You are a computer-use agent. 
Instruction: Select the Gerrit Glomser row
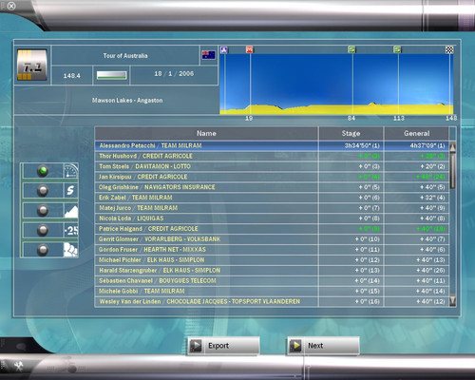pyautogui.click(x=272, y=239)
